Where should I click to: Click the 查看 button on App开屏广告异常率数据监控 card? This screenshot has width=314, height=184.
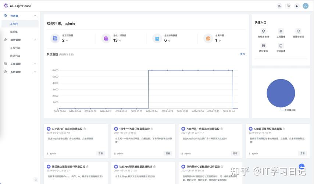(x=235, y=153)
